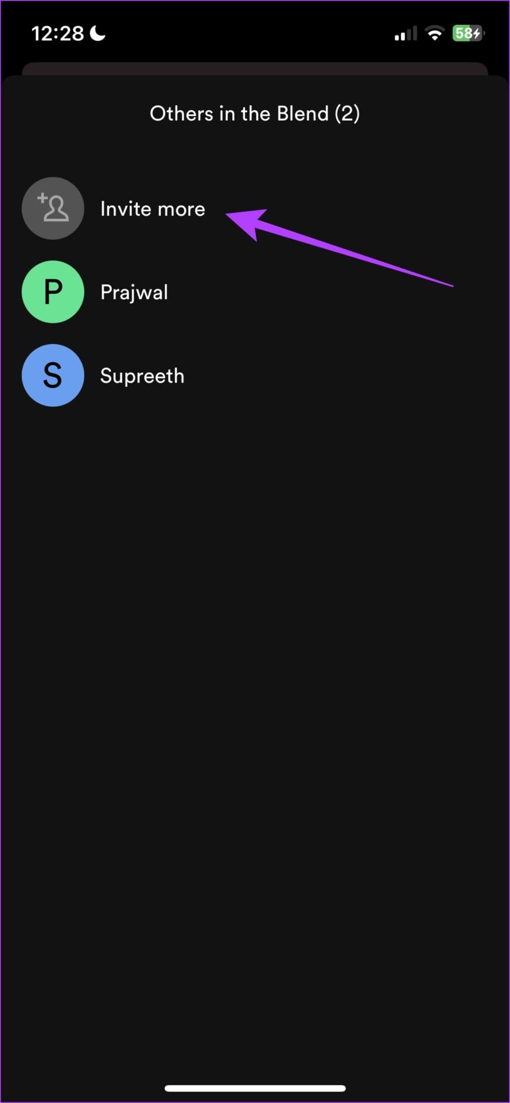Tap the add-person invite icon
Image resolution: width=510 pixels, height=1103 pixels.
[53, 208]
